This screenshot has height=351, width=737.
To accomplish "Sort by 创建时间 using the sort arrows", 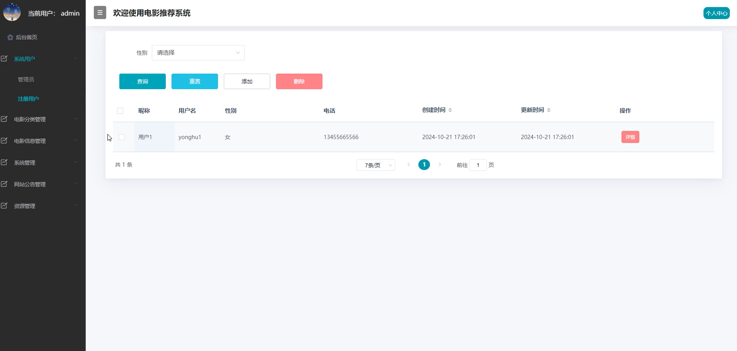I will 450,110.
